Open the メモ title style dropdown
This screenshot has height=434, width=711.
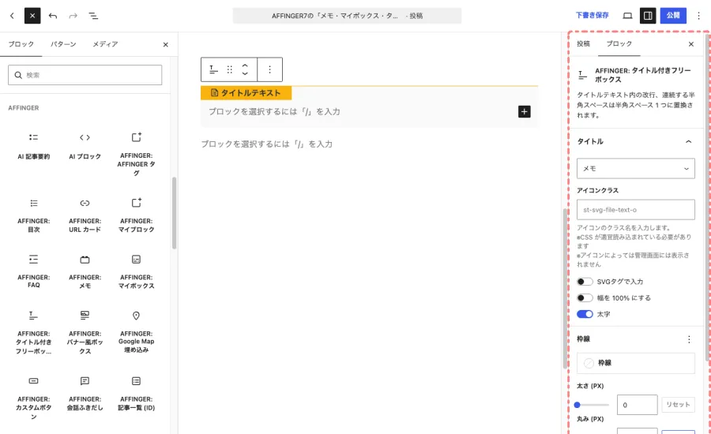(635, 169)
